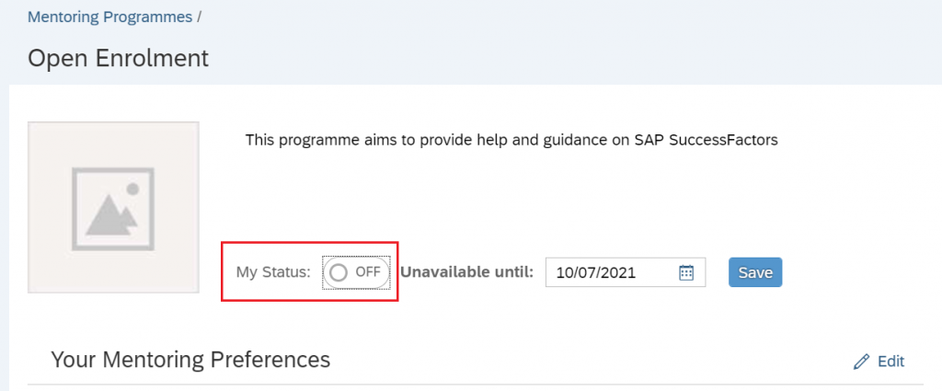Go back to Mentoring Programmes breadcrumb
The image size is (942, 391).
[x=110, y=17]
